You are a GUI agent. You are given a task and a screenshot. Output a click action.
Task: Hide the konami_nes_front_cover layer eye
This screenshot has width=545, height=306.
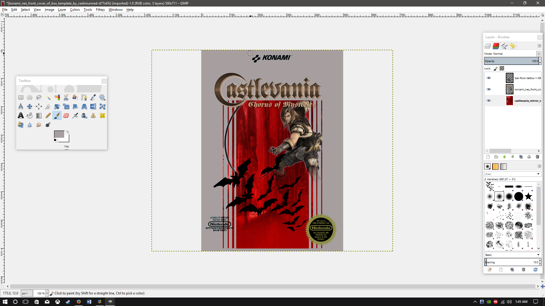point(489,89)
